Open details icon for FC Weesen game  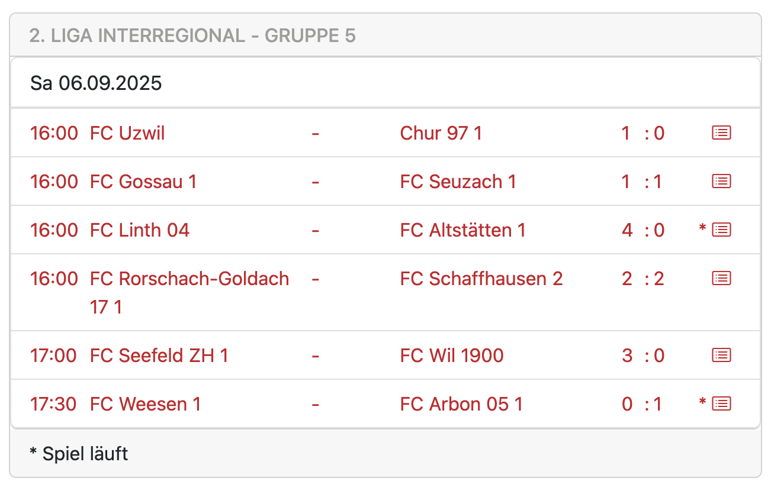721,404
